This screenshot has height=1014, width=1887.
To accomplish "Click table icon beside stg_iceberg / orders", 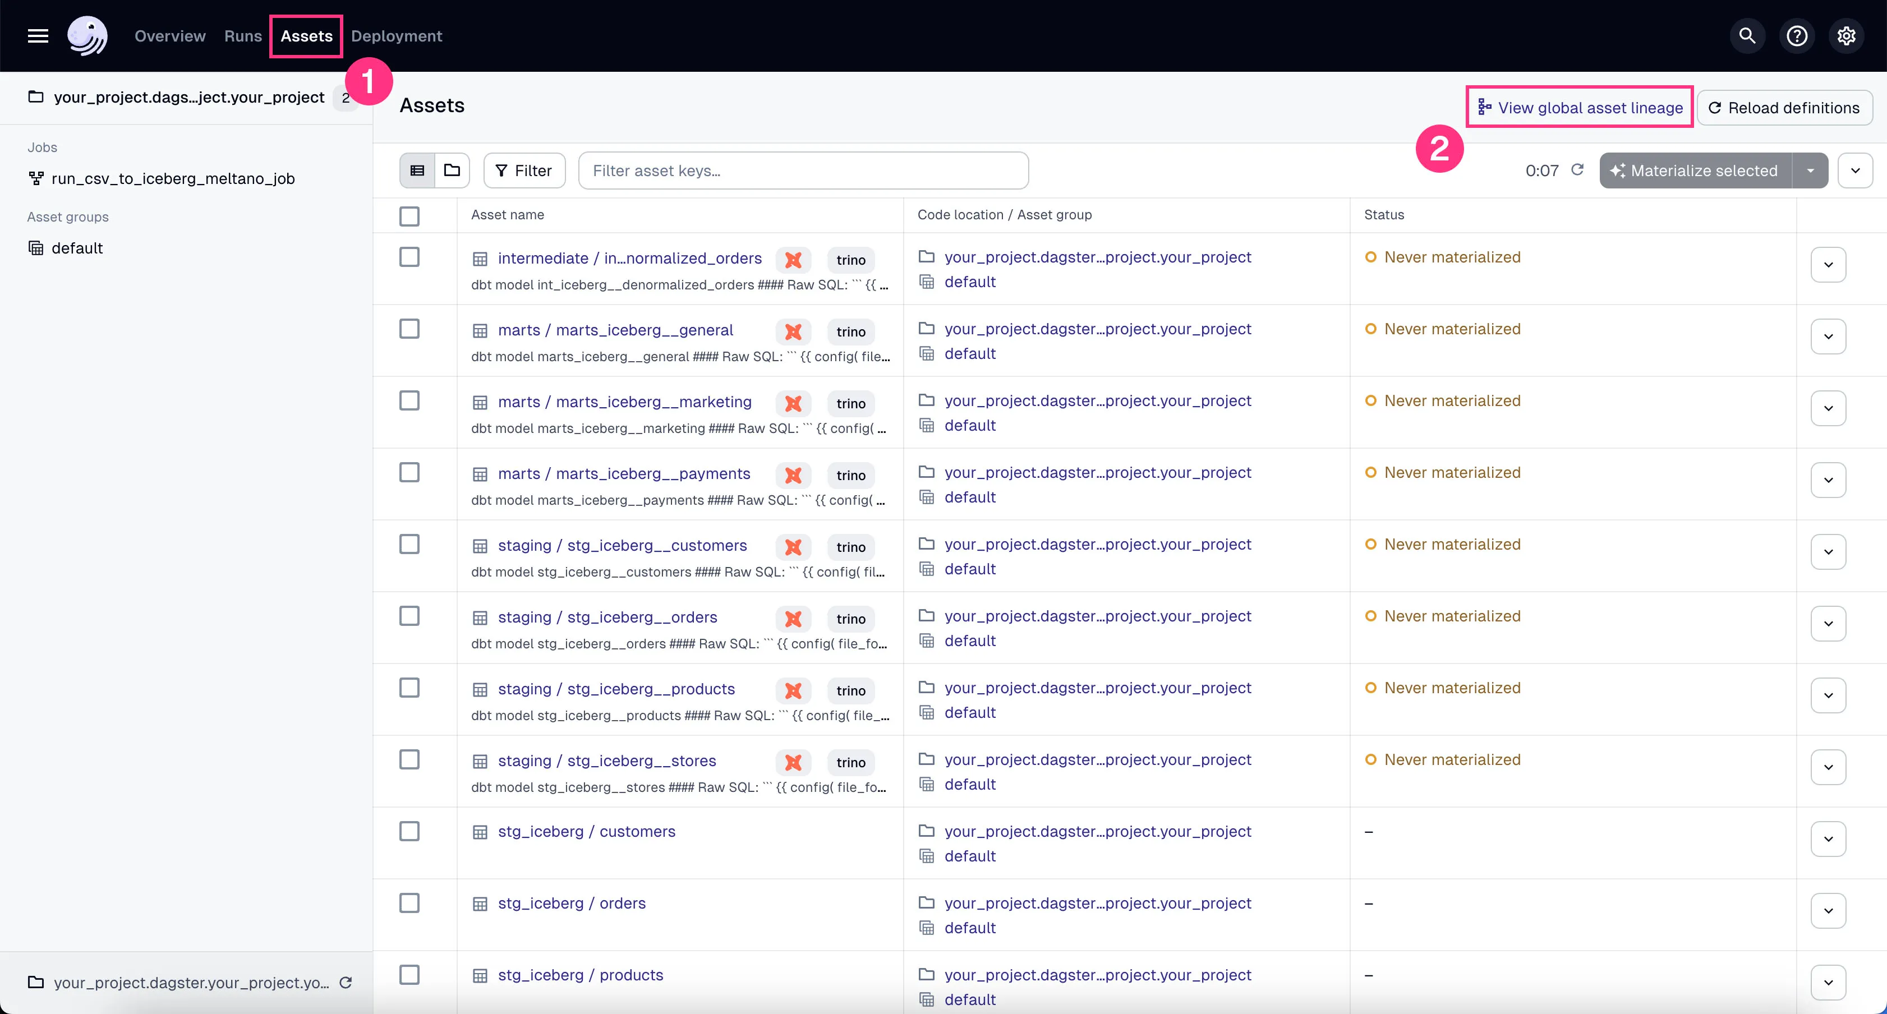I will point(480,904).
